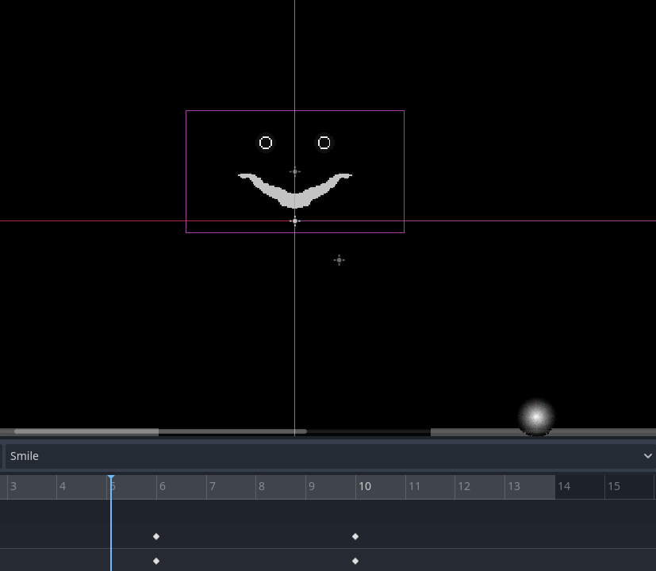This screenshot has height=571, width=656.
Task: Click the right eye circle of the face
Action: click(324, 143)
